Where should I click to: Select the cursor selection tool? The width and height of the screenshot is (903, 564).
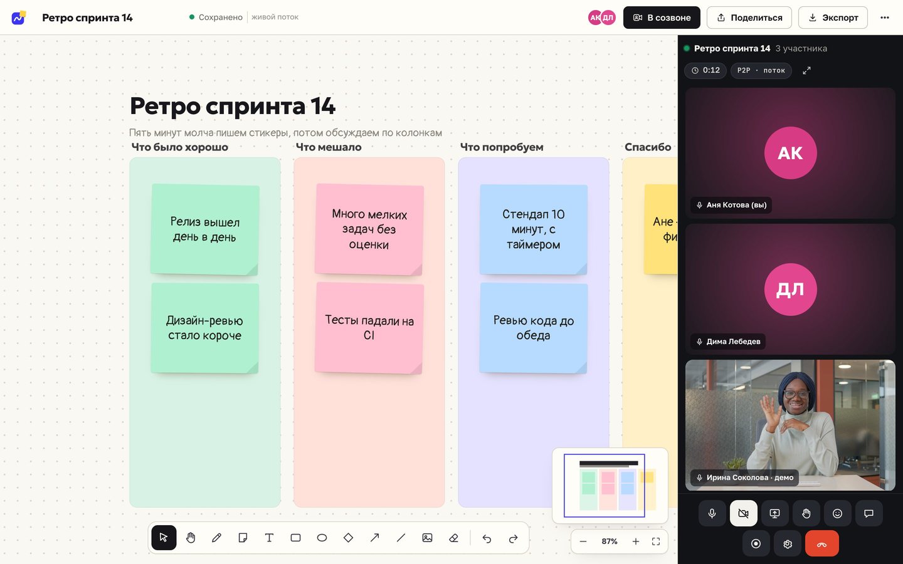point(164,538)
